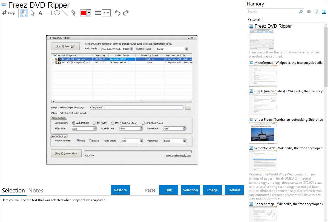Paste as Image
This screenshot has height=222, width=328.
(x=212, y=190)
